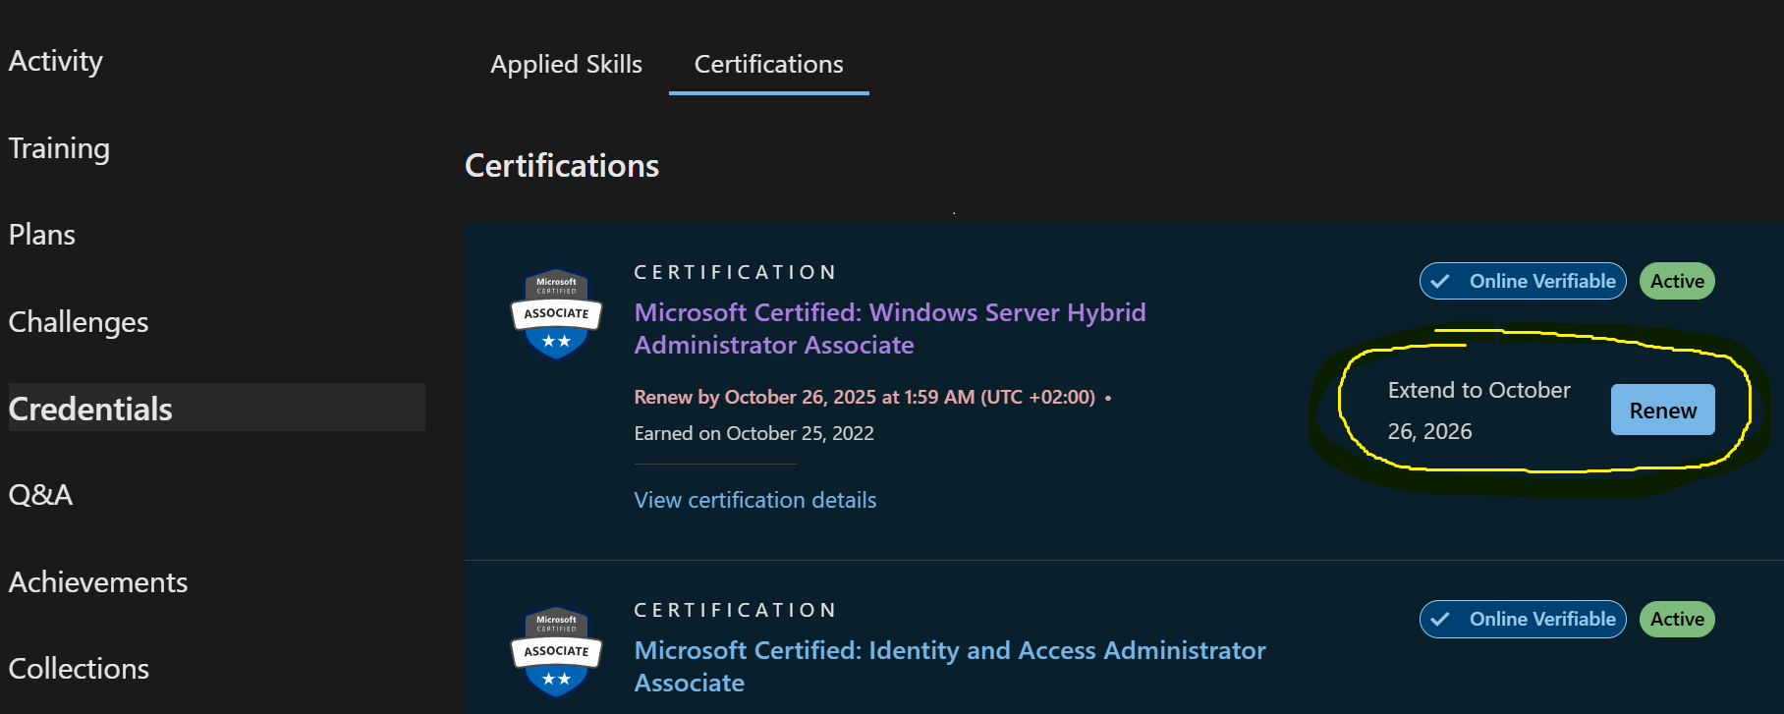Click the Certifications page heading
This screenshot has height=714, width=1784.
click(x=562, y=165)
